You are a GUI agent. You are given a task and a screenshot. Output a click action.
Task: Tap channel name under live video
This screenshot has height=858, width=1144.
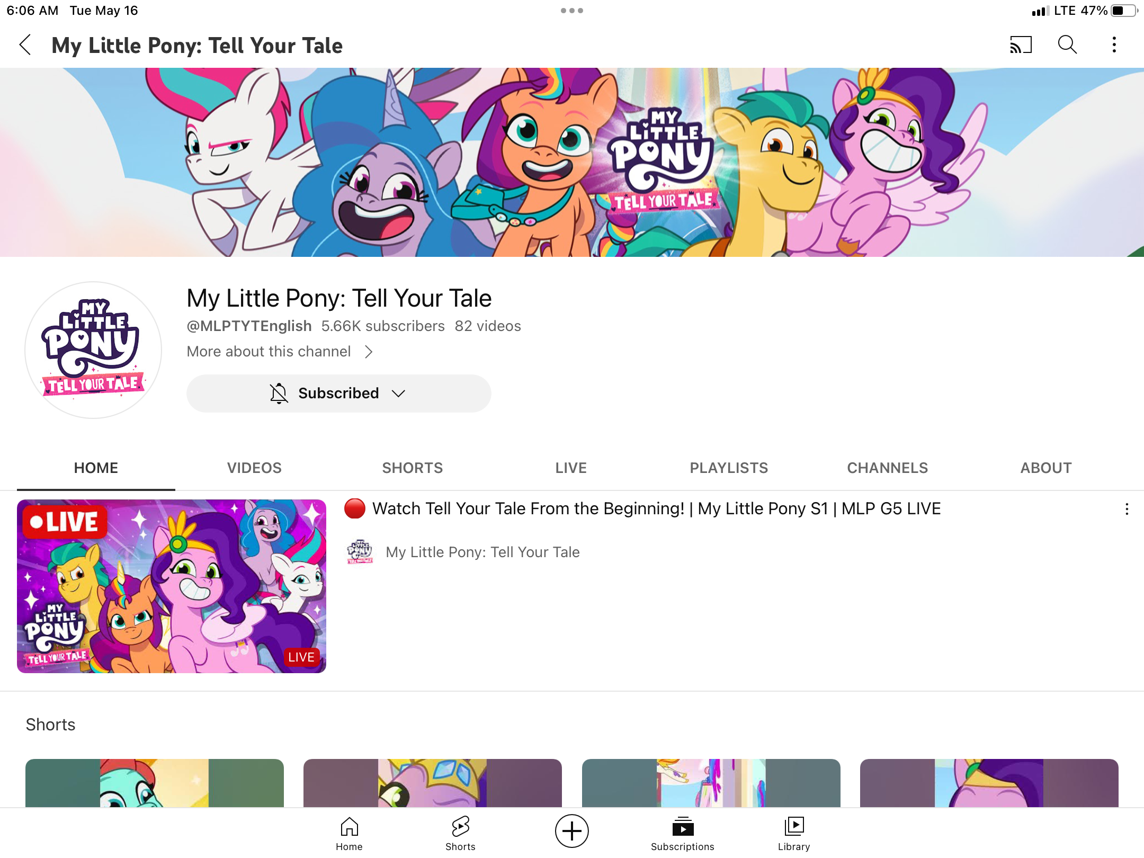(x=482, y=552)
